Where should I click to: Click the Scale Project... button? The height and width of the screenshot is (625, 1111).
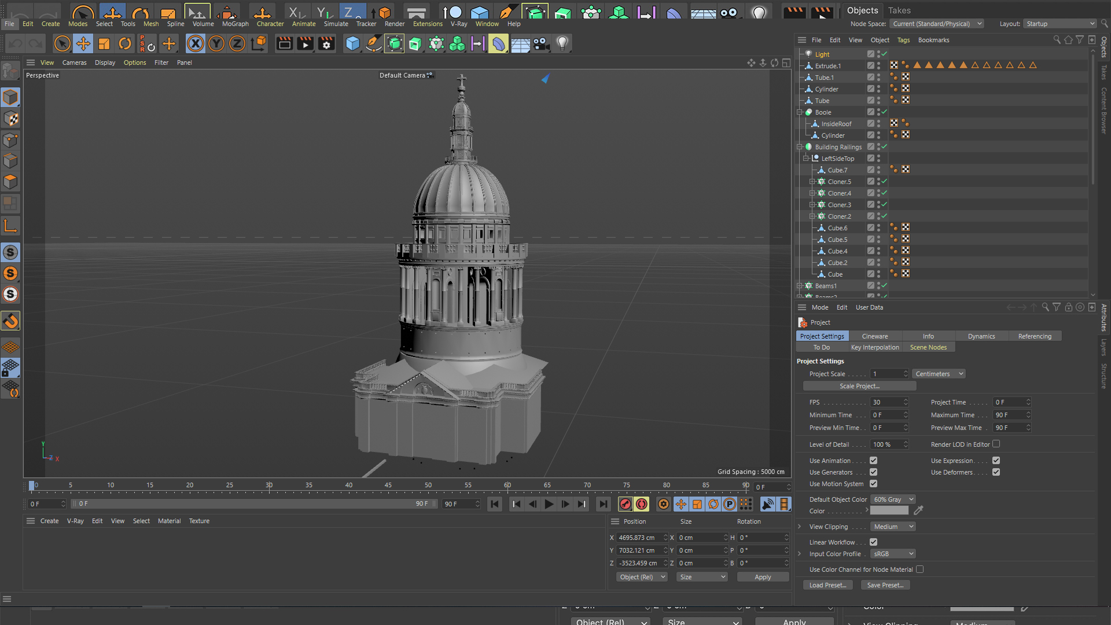(x=859, y=386)
